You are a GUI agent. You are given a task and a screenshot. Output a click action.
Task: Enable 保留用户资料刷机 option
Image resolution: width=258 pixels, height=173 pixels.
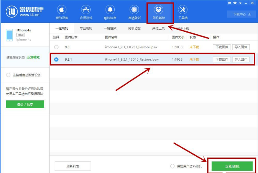pos(172,166)
